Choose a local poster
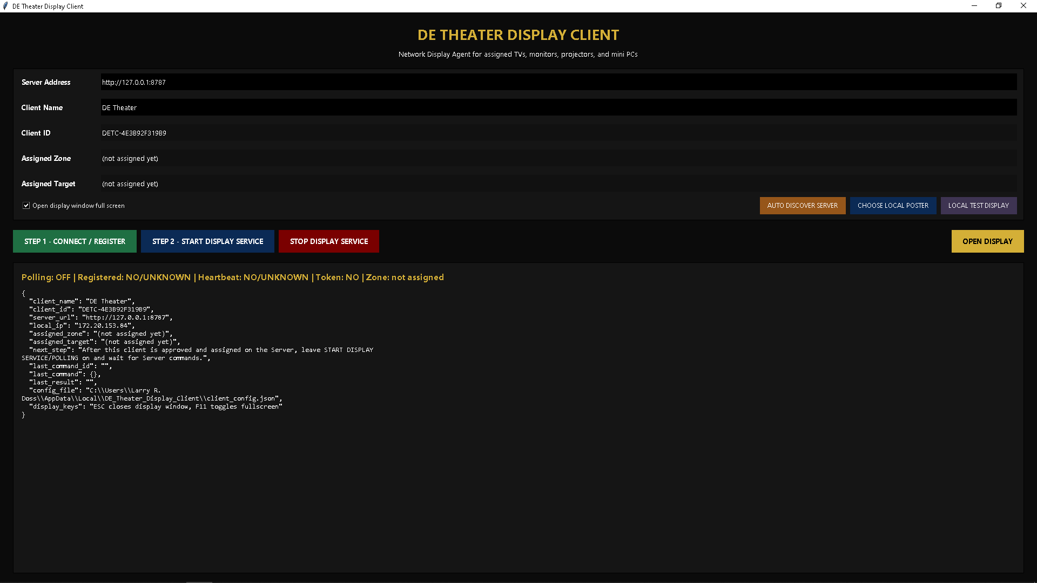The height and width of the screenshot is (583, 1037). (893, 206)
